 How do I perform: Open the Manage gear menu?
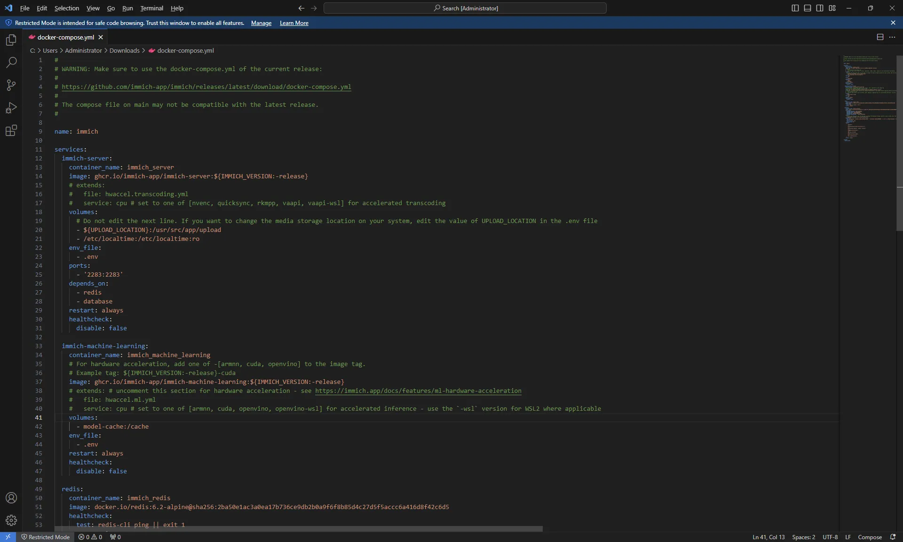point(11,520)
